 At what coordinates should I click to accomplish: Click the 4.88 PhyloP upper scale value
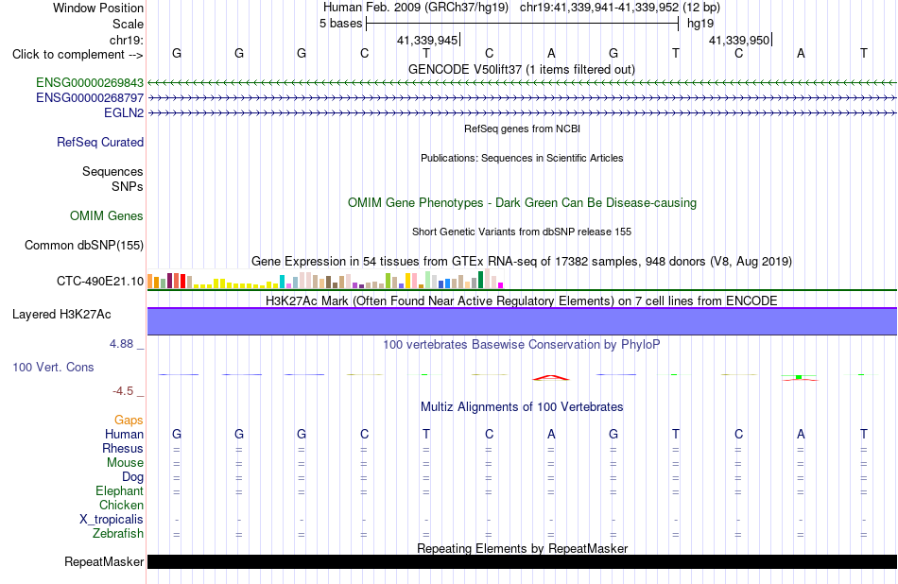click(121, 344)
